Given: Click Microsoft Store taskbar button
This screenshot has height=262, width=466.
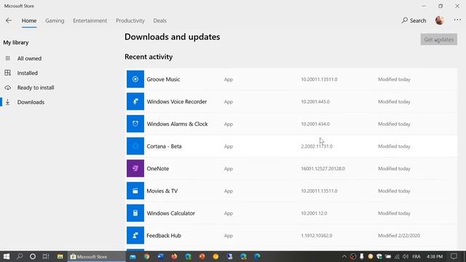Looking at the screenshot, I should (x=97, y=256).
